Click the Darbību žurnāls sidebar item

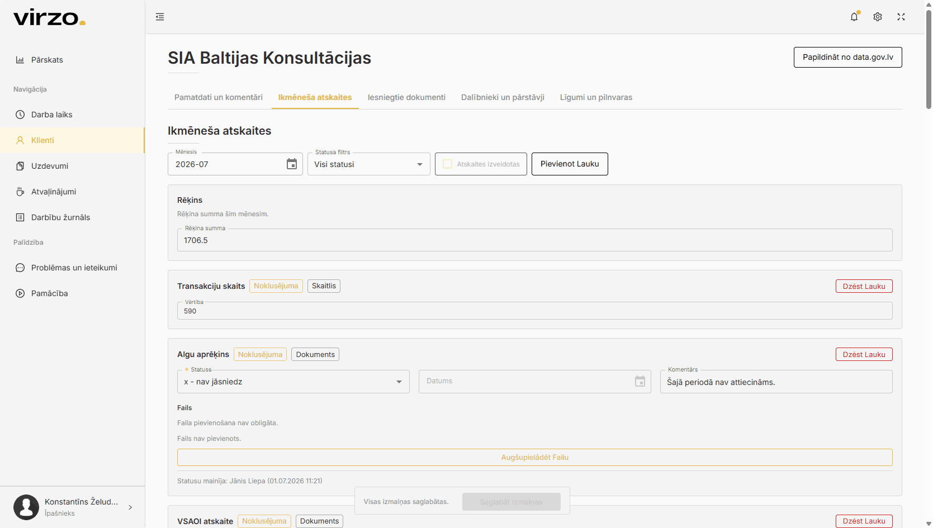[73, 217]
